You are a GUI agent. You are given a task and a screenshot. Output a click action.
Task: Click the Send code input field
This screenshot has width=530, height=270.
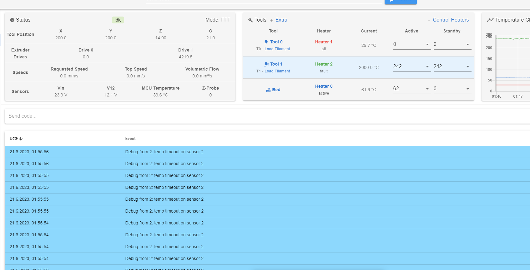pos(267,116)
